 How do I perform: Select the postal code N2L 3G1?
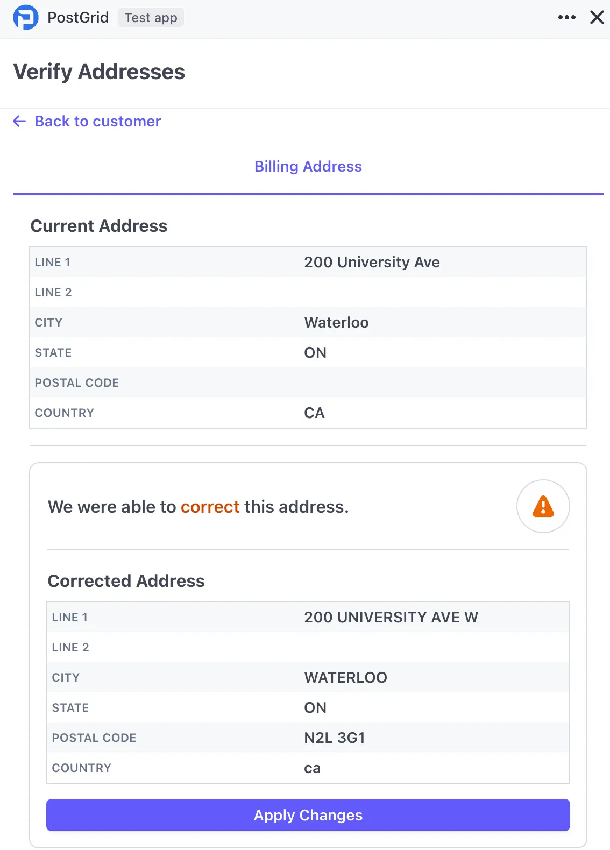pos(334,738)
